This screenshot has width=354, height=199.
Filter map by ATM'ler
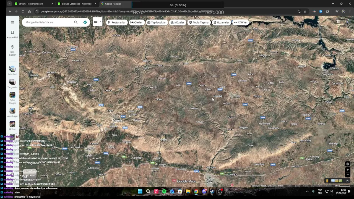(x=240, y=22)
